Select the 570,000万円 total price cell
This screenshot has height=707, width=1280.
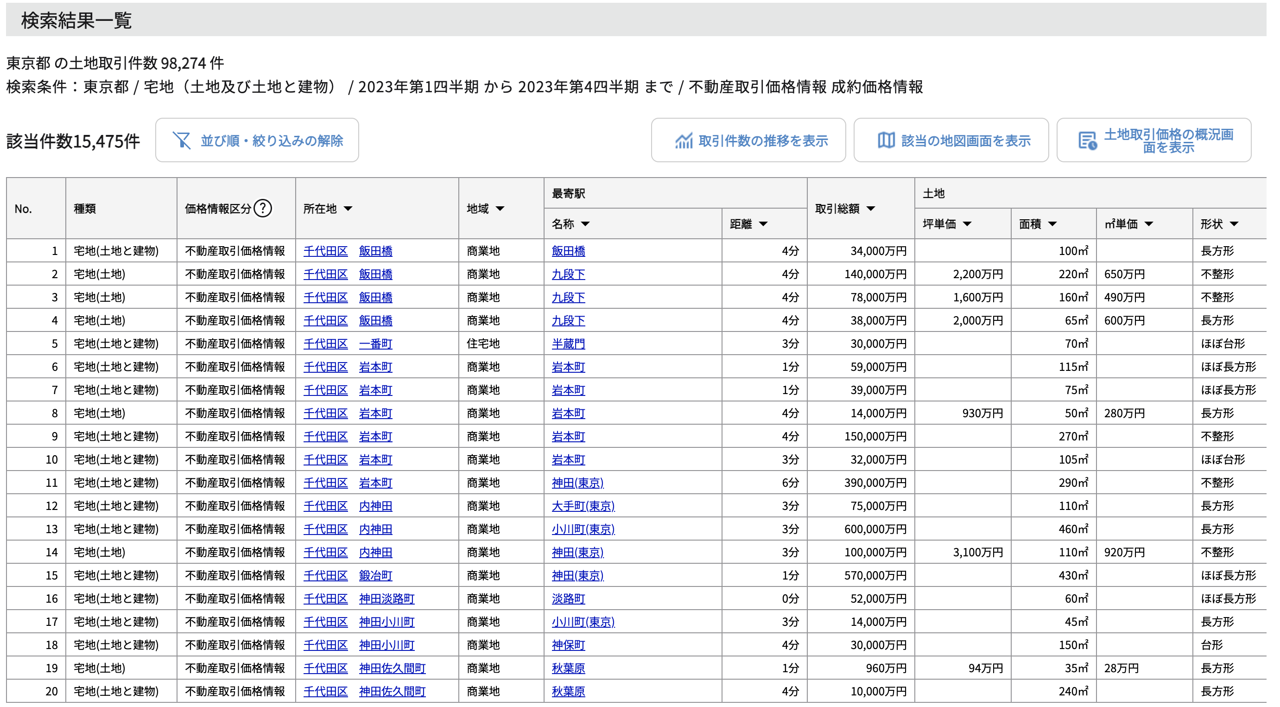(x=862, y=576)
